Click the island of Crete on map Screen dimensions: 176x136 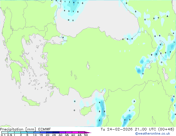pos(31,101)
